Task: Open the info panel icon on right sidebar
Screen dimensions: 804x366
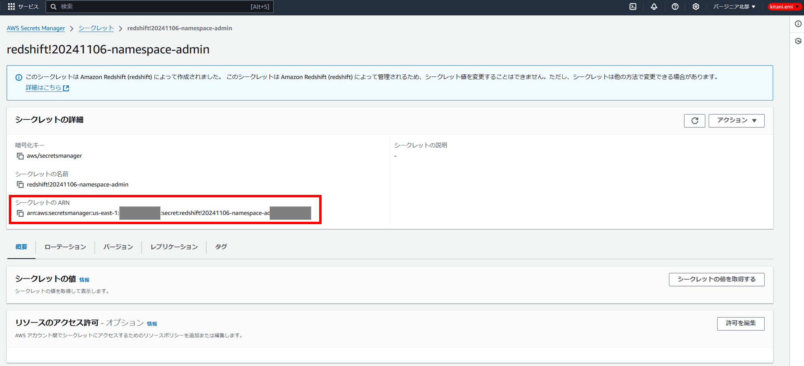Action: (798, 24)
